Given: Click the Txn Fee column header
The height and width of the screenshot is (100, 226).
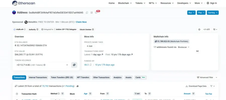Looking at the screenshot, I should [209, 94].
